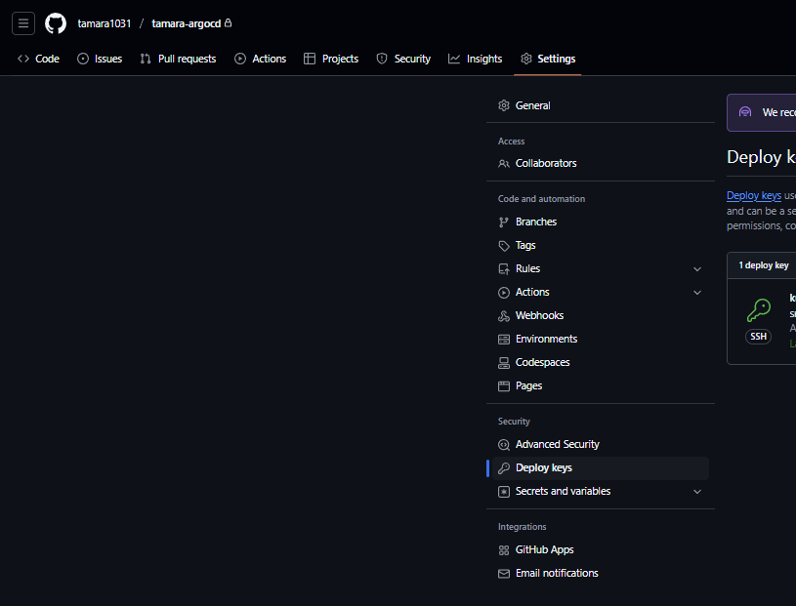
Task: Click the Advanced Security shield icon
Action: pos(504,445)
